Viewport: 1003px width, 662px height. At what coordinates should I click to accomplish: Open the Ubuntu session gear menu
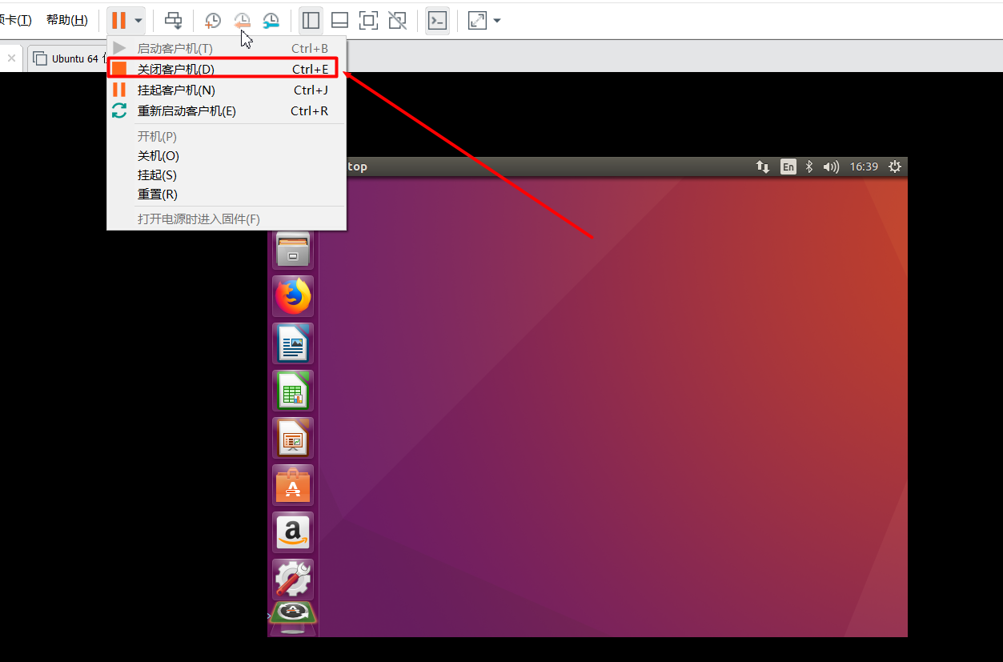[895, 167]
